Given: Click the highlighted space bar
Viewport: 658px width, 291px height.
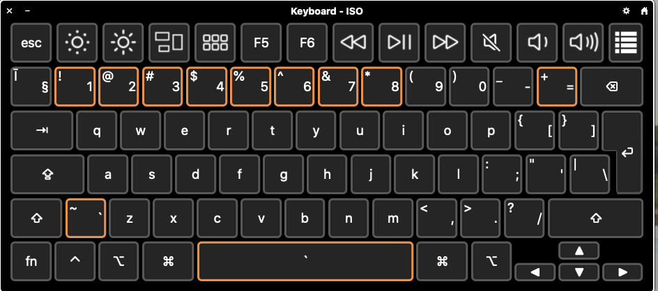Looking at the screenshot, I should click(x=305, y=261).
